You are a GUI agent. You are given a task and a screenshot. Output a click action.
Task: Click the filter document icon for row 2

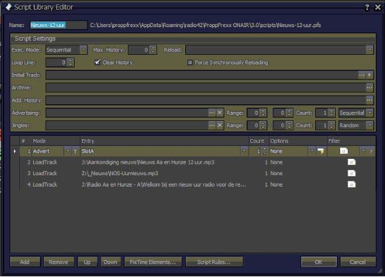[351, 162]
